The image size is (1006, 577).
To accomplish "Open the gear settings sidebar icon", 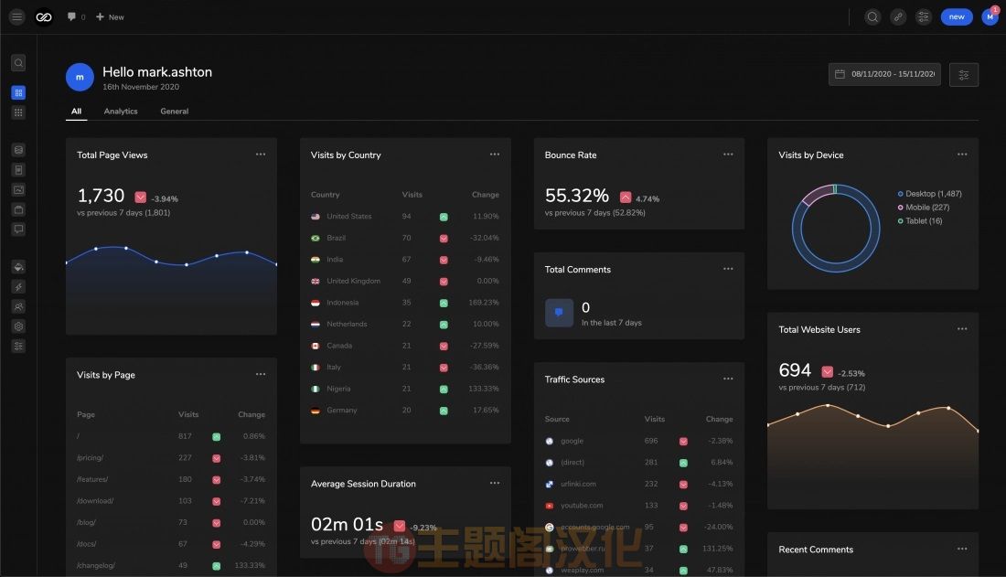I will (18, 326).
